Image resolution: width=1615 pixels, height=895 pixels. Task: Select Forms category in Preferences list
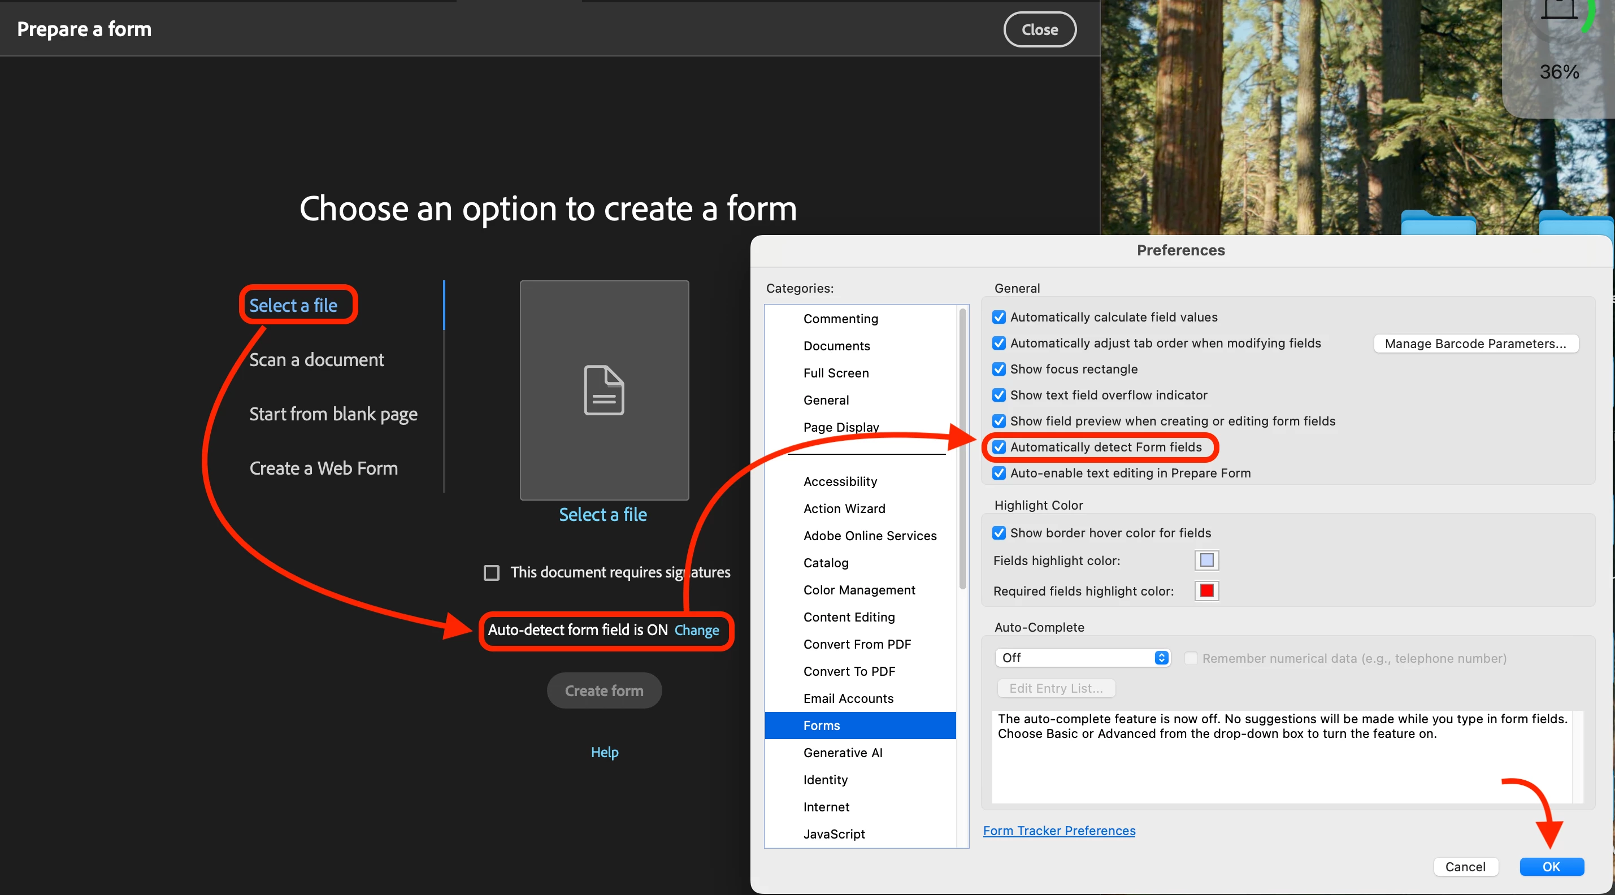pyautogui.click(x=821, y=725)
